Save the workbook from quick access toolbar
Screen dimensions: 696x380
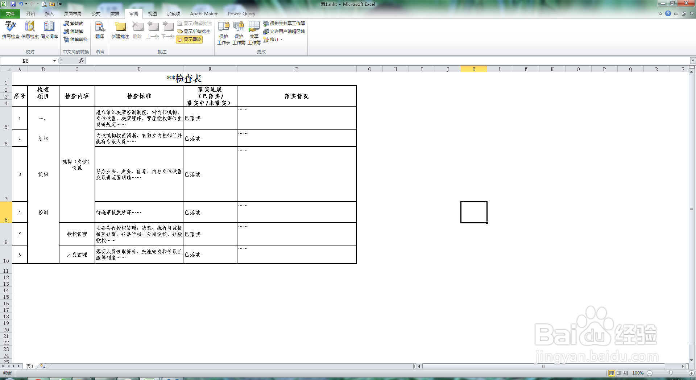[x=13, y=4]
